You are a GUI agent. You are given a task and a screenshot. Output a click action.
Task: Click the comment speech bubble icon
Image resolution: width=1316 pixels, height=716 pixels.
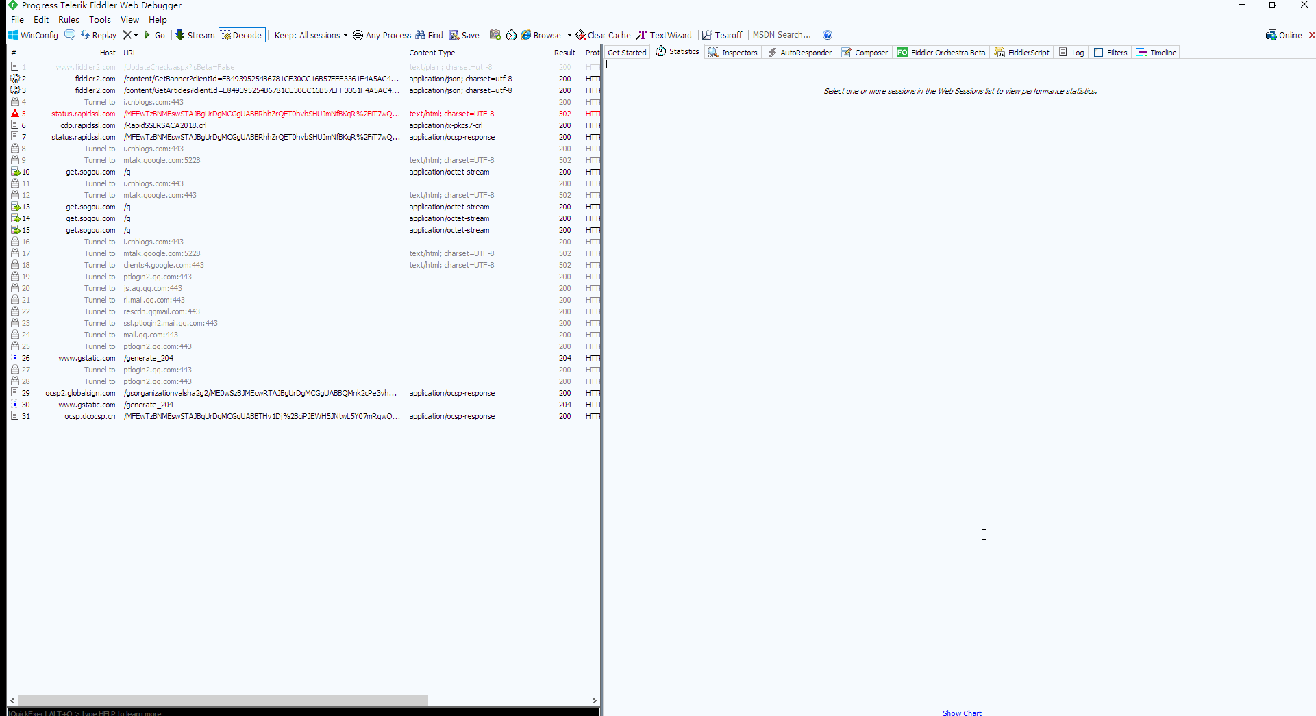pyautogui.click(x=70, y=35)
